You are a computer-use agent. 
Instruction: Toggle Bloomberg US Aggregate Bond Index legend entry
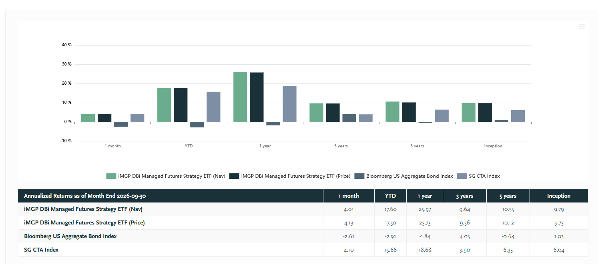click(x=404, y=176)
